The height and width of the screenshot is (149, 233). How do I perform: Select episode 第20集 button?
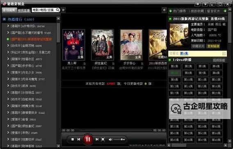(x=216, y=93)
